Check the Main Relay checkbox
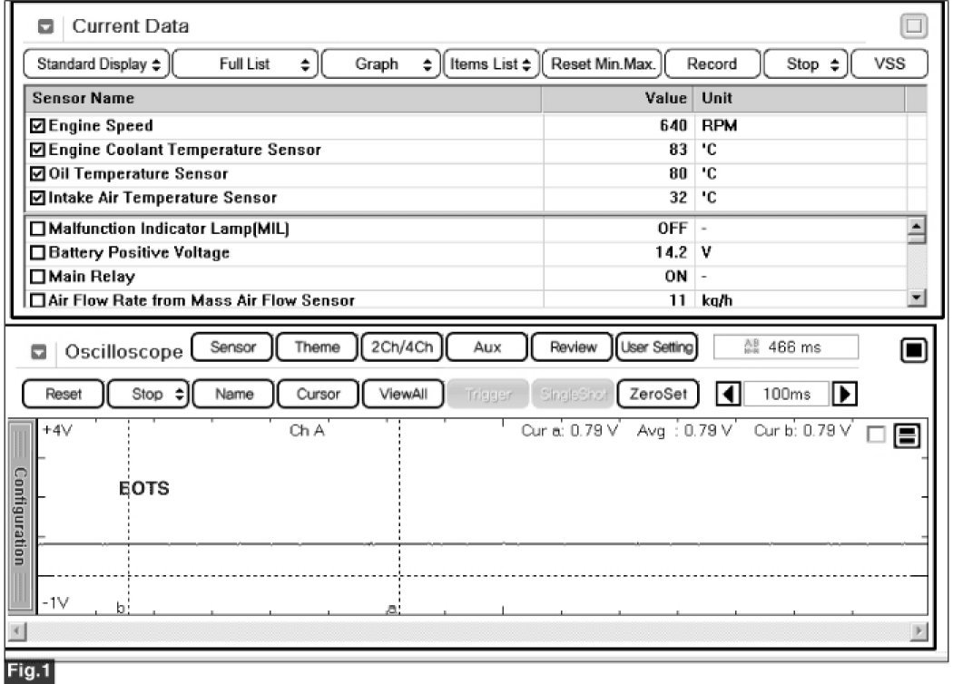 (38, 277)
